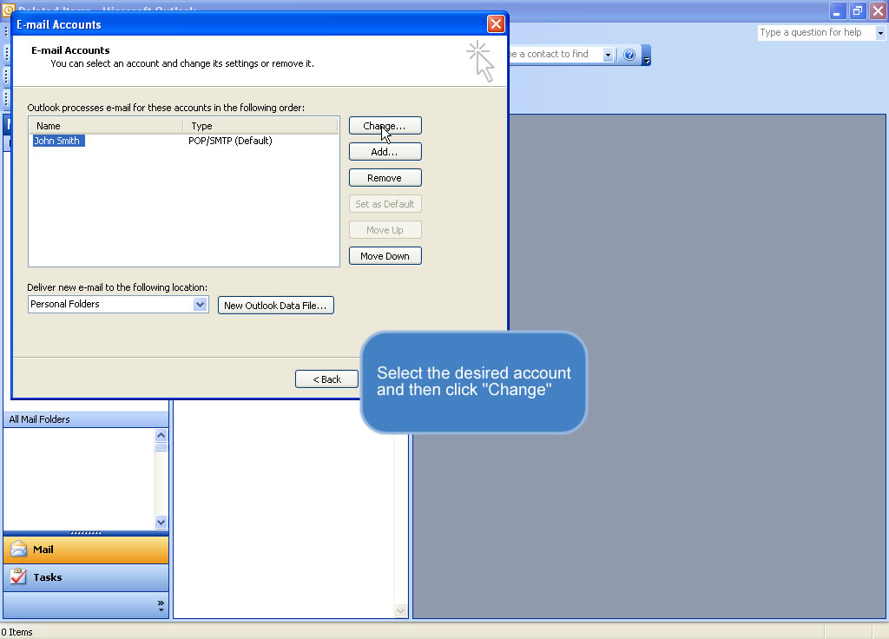This screenshot has height=639, width=889.
Task: Open the Tasks pane icon
Action: (19, 577)
